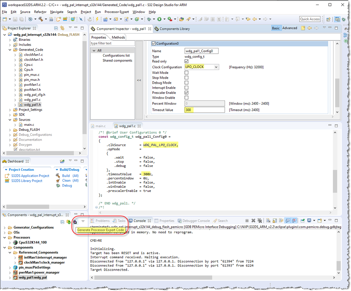Click the Pin Console icon
Image resolution: width=351 pixels, height=291 pixels.
[303, 221]
